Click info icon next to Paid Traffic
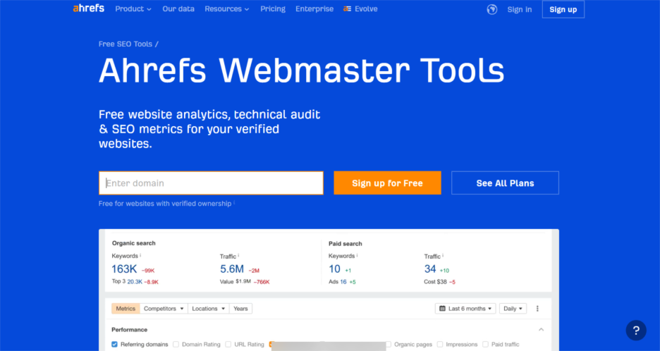Image resolution: width=660 pixels, height=351 pixels. coord(443,256)
